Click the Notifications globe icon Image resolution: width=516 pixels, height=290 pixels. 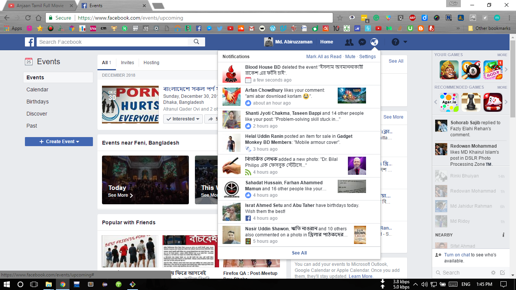click(x=374, y=42)
